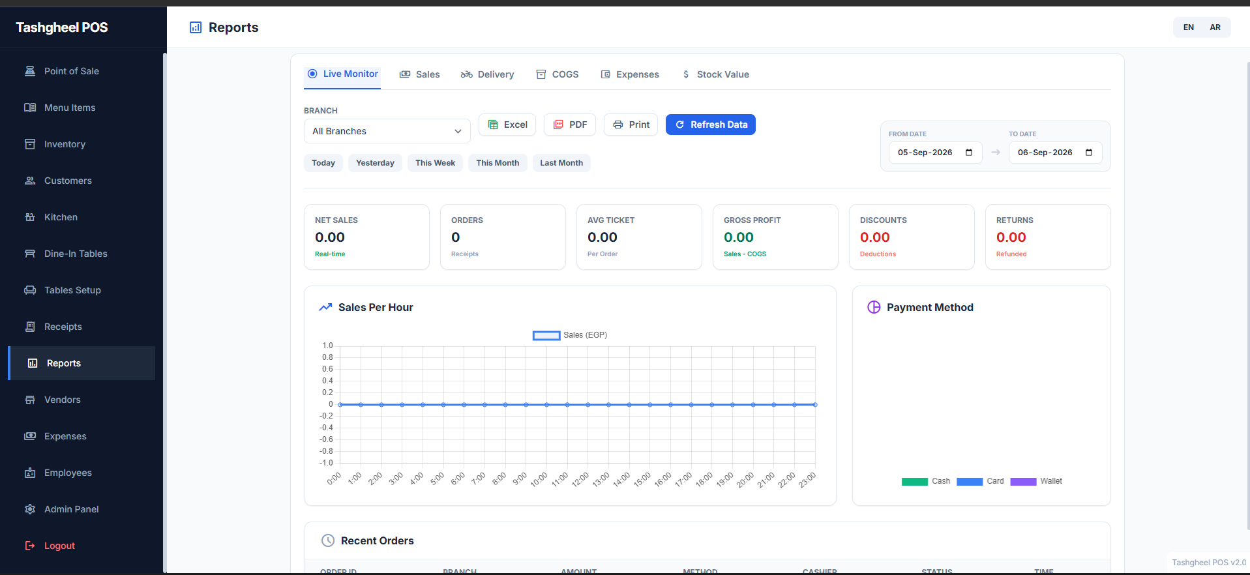
Task: Open the Sales report tab
Action: (x=419, y=74)
